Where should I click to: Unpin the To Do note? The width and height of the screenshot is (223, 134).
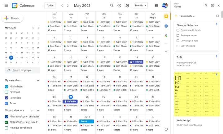pos(216,56)
